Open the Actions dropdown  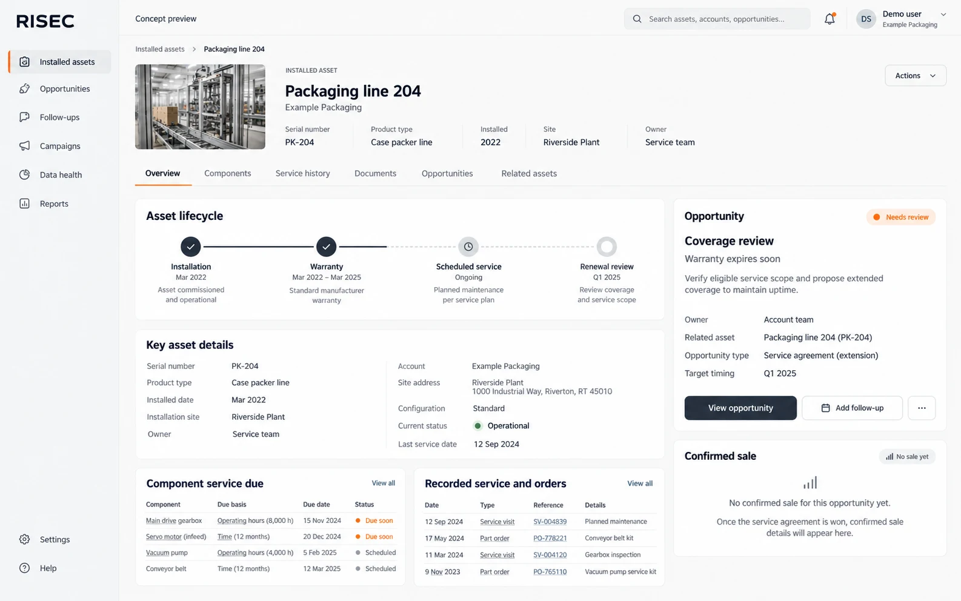tap(915, 76)
